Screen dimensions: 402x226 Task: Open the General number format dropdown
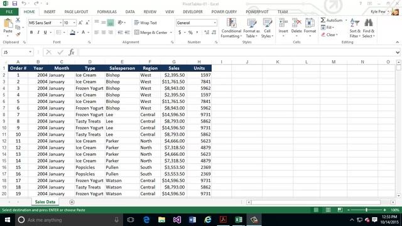click(x=215, y=23)
